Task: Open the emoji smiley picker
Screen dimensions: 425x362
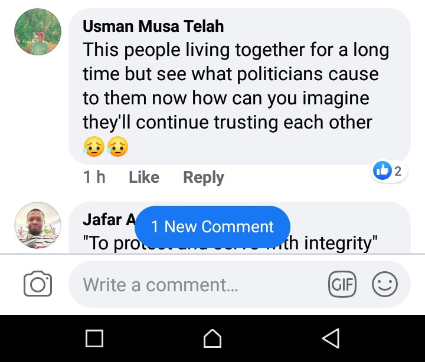Action: (x=385, y=284)
